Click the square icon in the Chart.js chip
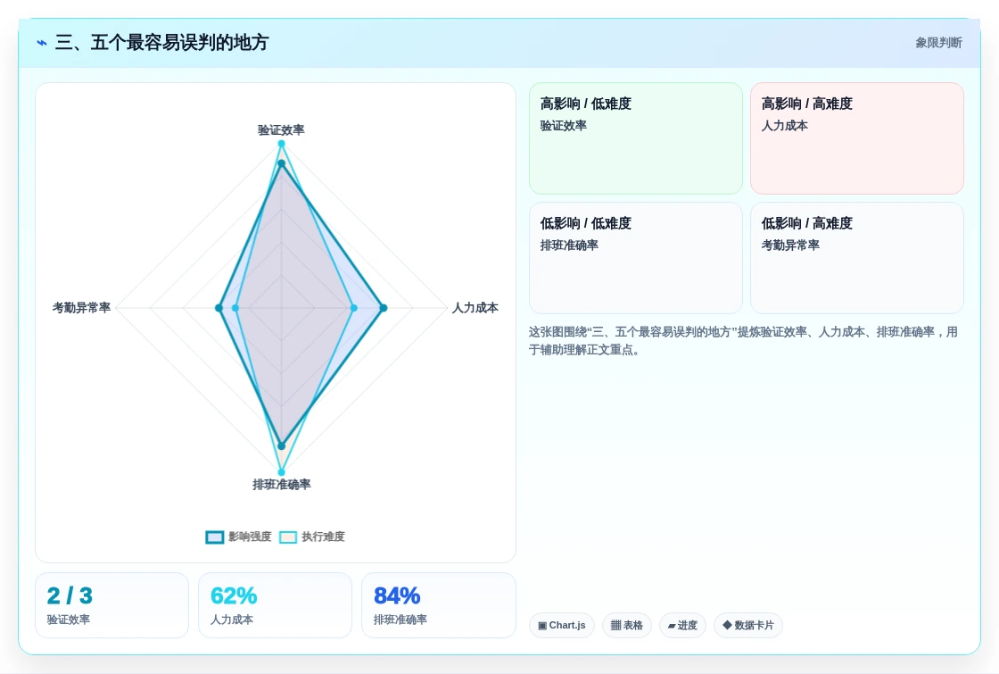The image size is (999, 674). 542,626
